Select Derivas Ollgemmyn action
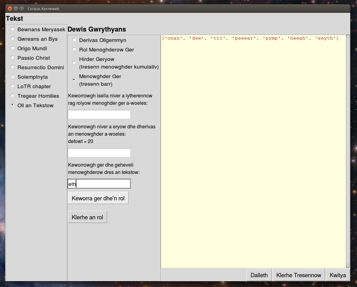Screen dimensions: 357x287 [99, 40]
